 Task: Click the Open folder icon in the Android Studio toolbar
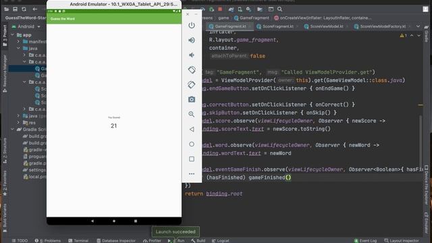coord(6,9)
